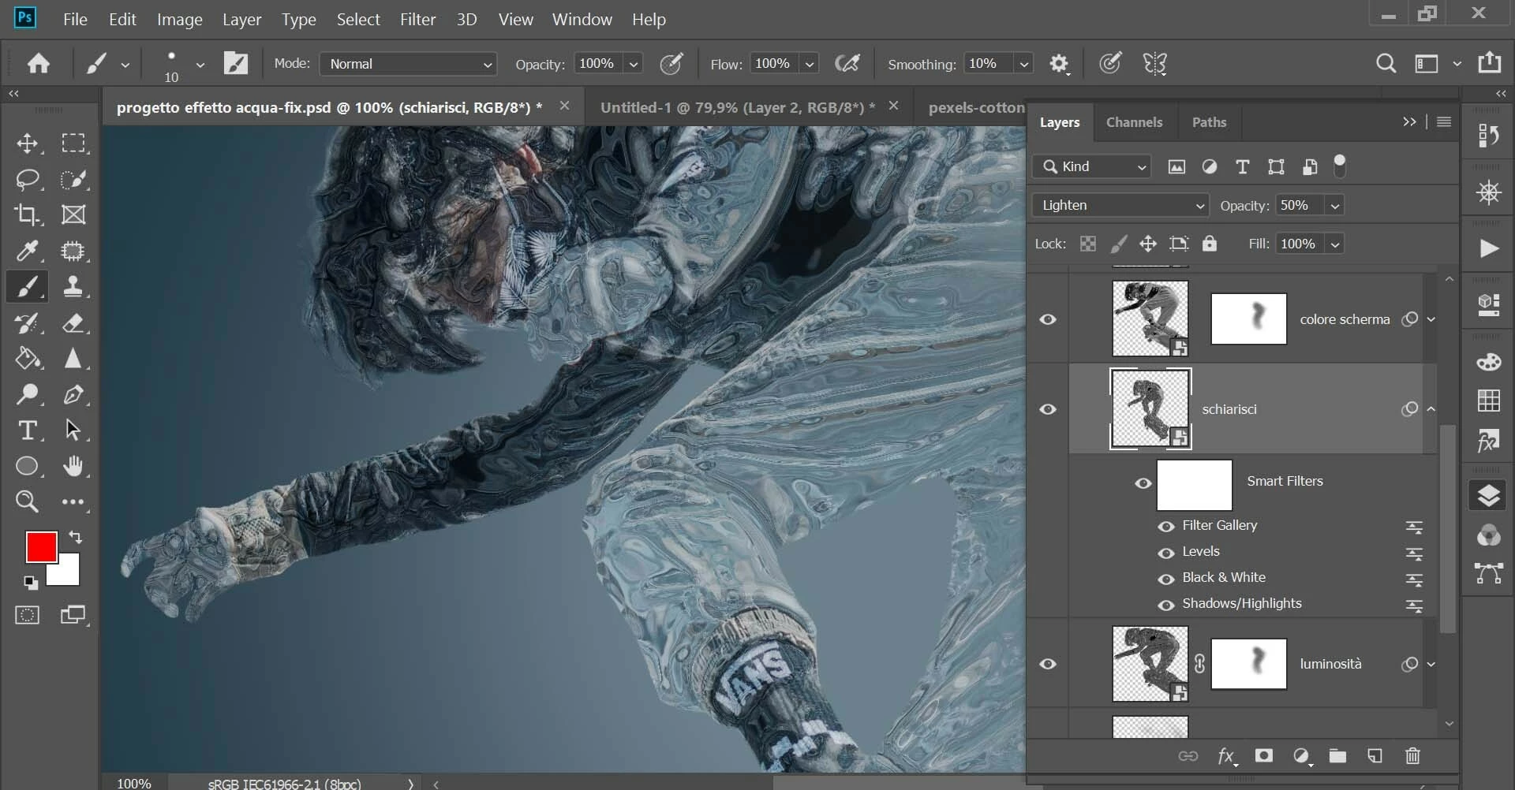Toggle visibility of the Filter Gallery smart filter

pos(1165,526)
